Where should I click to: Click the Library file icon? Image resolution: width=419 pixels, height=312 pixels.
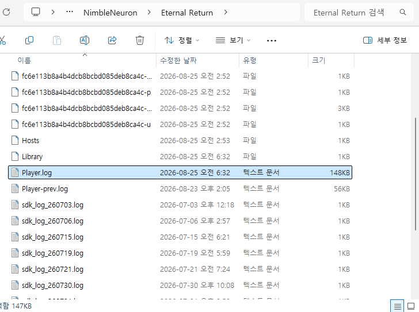point(15,156)
